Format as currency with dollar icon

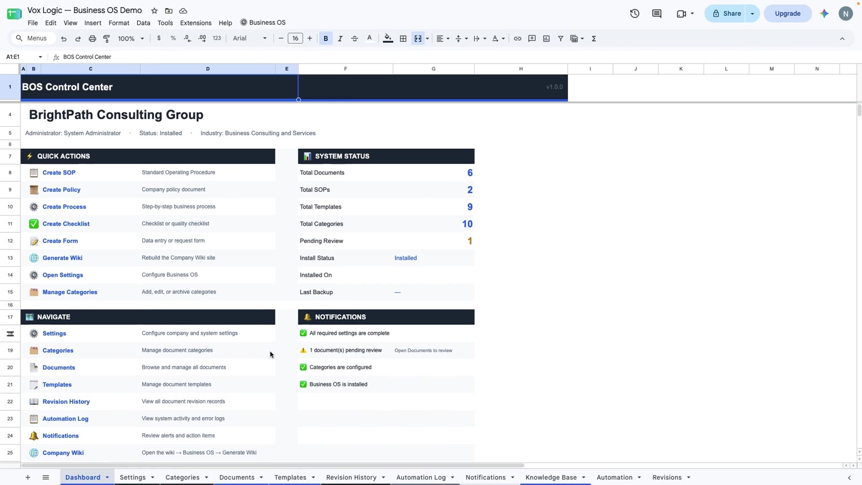point(158,38)
